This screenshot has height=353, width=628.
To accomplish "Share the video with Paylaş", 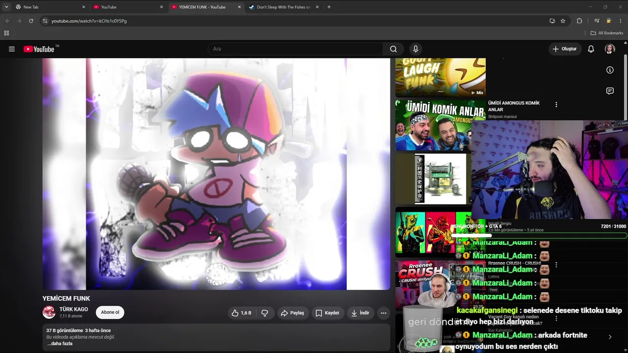I will pos(292,313).
